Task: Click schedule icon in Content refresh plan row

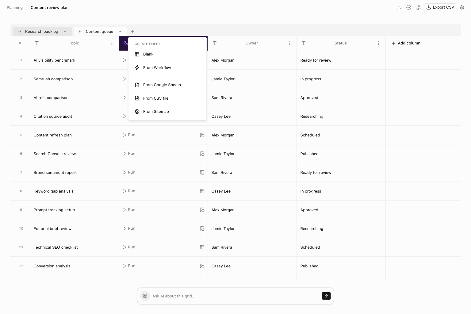Action: pyautogui.click(x=202, y=135)
